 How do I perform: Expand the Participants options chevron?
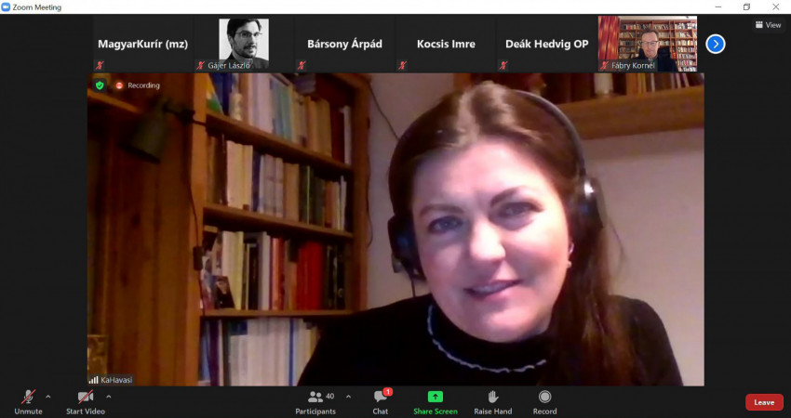click(x=348, y=397)
